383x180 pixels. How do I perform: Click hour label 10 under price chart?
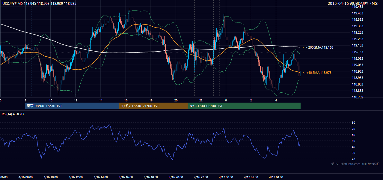pos(51,100)
